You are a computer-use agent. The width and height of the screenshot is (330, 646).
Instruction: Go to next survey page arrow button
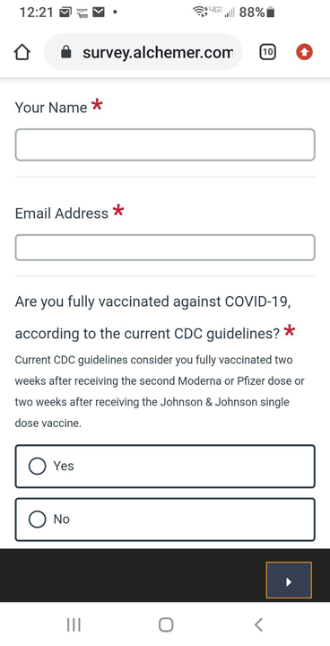289,581
